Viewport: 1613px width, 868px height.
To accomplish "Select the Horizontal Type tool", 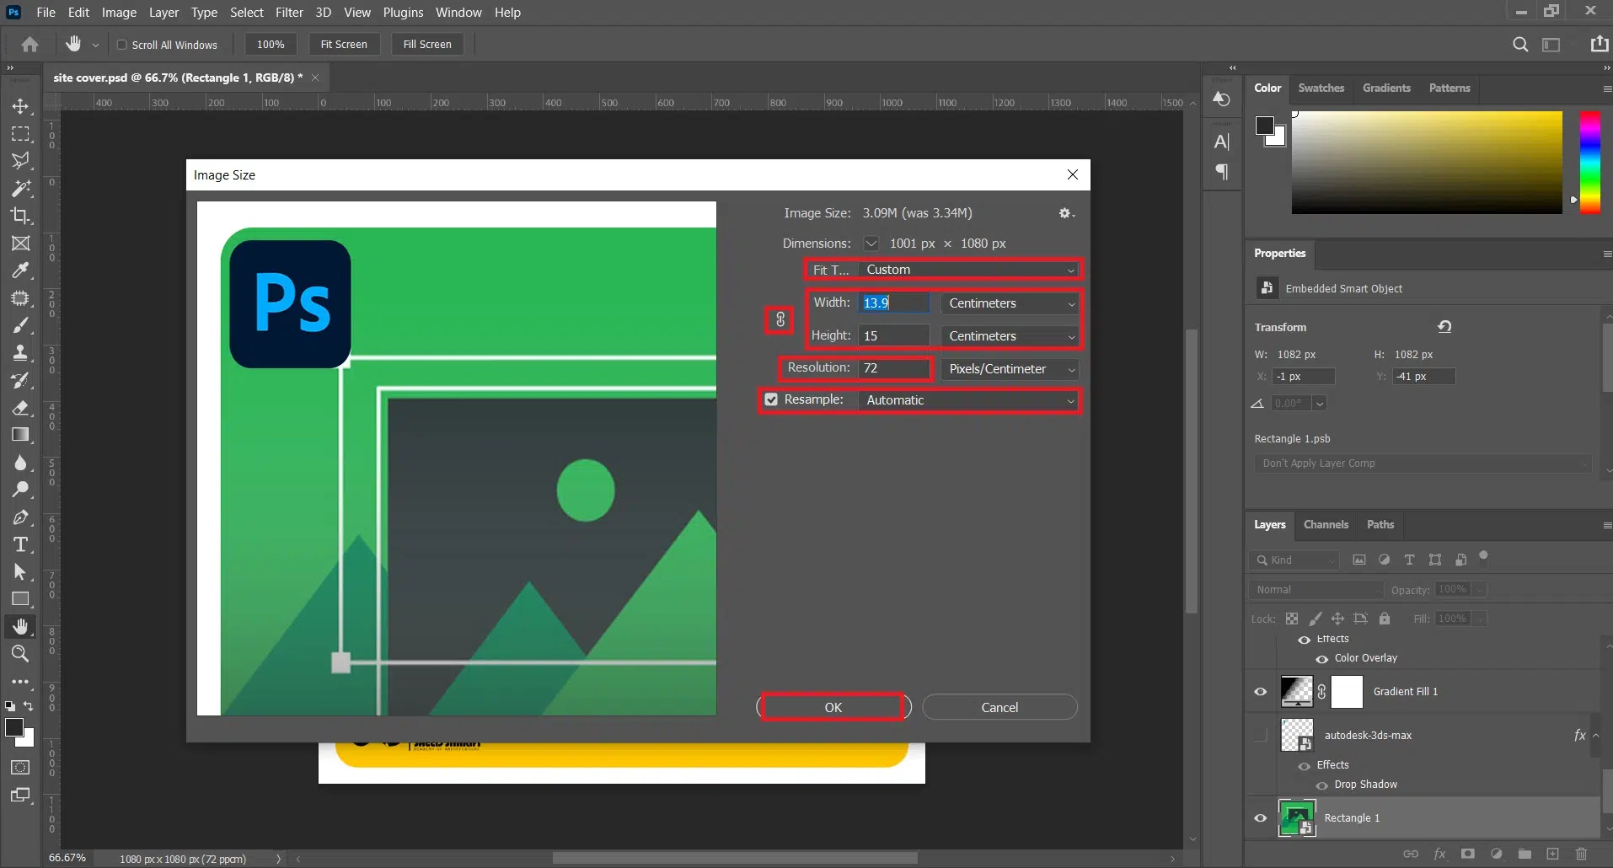I will [20, 544].
